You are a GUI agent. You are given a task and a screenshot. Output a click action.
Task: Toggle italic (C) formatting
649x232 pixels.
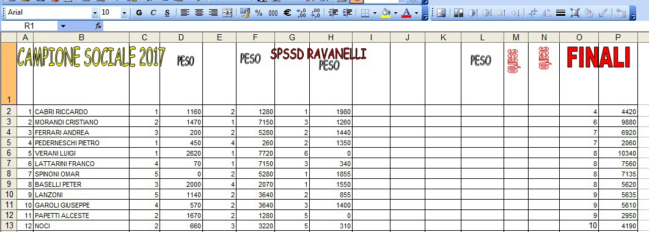(153, 13)
